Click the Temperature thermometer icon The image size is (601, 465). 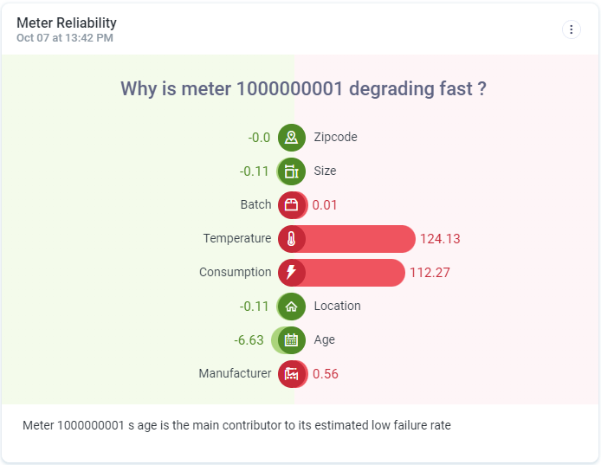[x=292, y=239]
